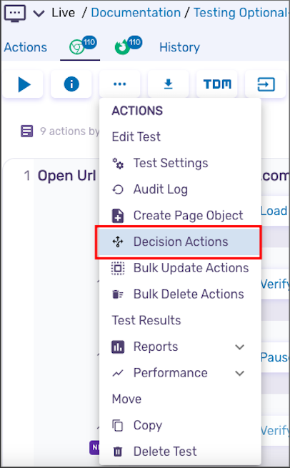Screen dimensions: 290x468
Task: Select the green refresh browser tab
Action: [x=128, y=46]
